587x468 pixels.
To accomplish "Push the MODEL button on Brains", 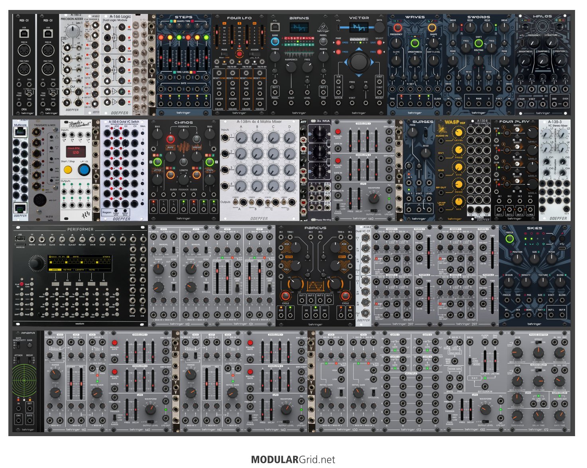I will pyautogui.click(x=323, y=41).
